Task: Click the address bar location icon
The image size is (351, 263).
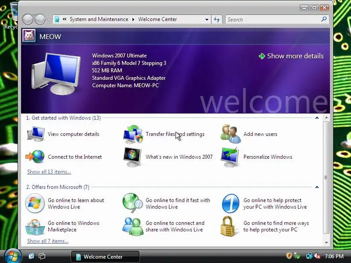Action: tap(57, 19)
